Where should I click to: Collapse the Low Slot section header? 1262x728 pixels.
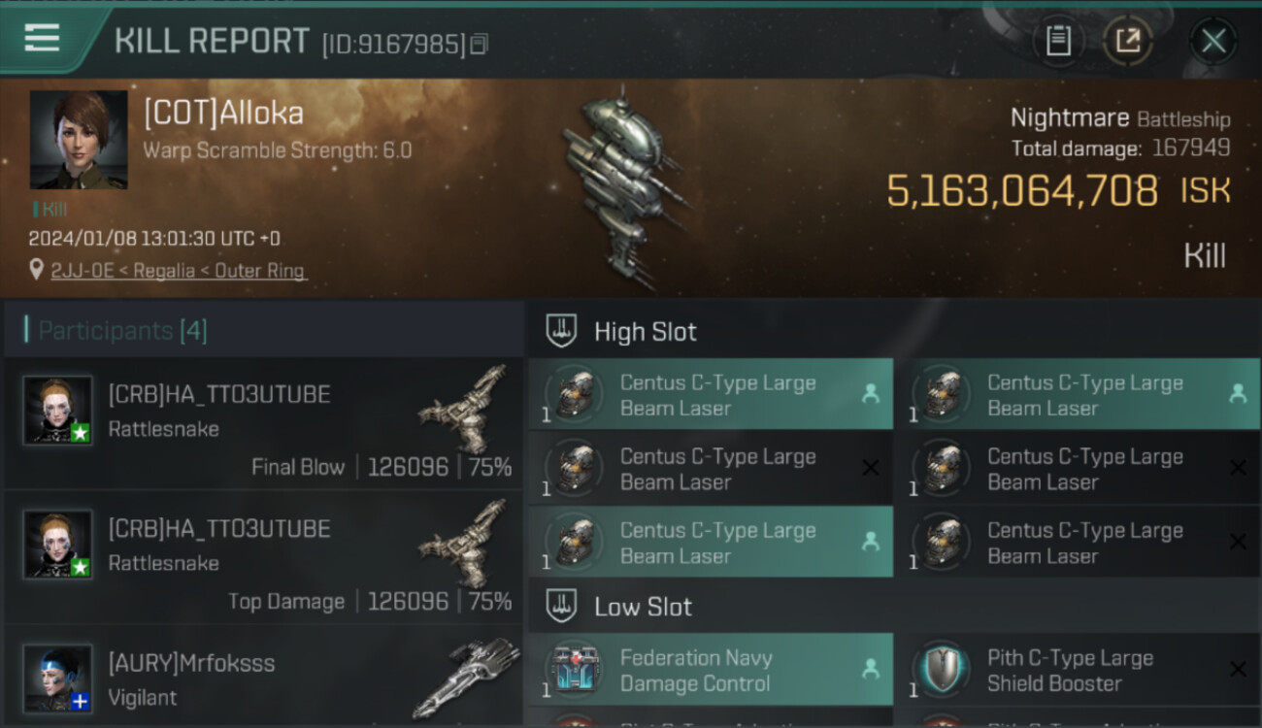click(x=893, y=607)
